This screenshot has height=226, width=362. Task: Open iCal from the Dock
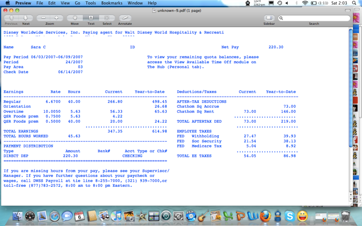tap(79, 216)
